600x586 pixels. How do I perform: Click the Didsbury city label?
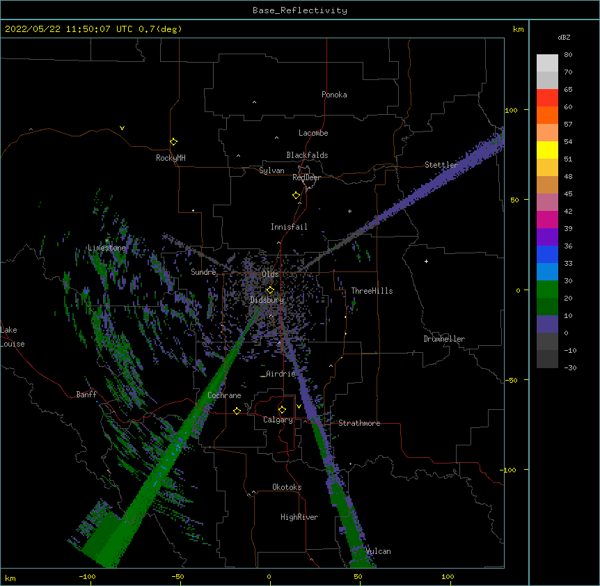coord(267,300)
